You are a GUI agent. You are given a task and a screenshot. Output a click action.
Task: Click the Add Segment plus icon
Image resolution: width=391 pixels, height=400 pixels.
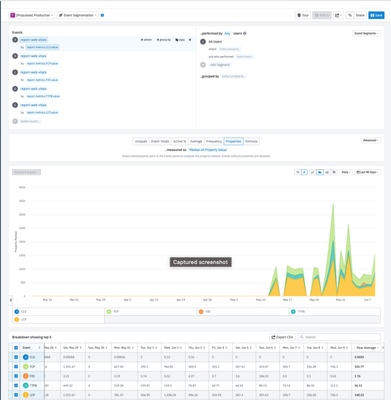[203, 65]
